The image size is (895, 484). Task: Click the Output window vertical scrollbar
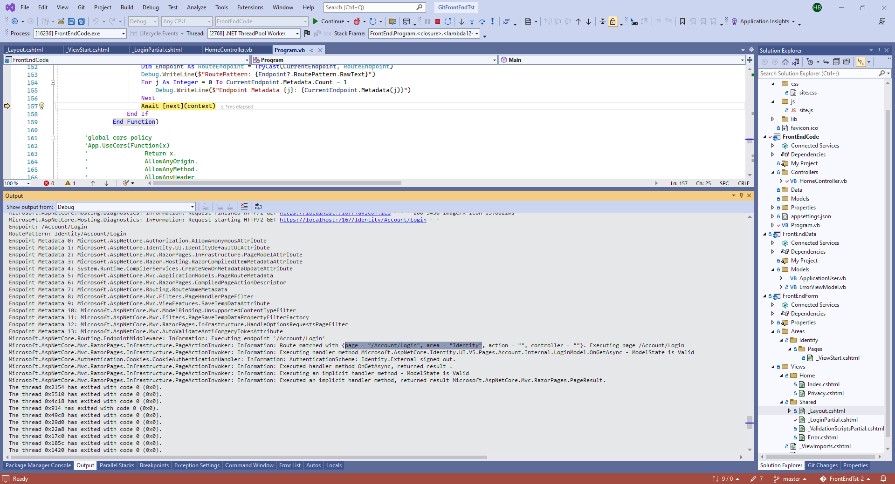(x=750, y=423)
